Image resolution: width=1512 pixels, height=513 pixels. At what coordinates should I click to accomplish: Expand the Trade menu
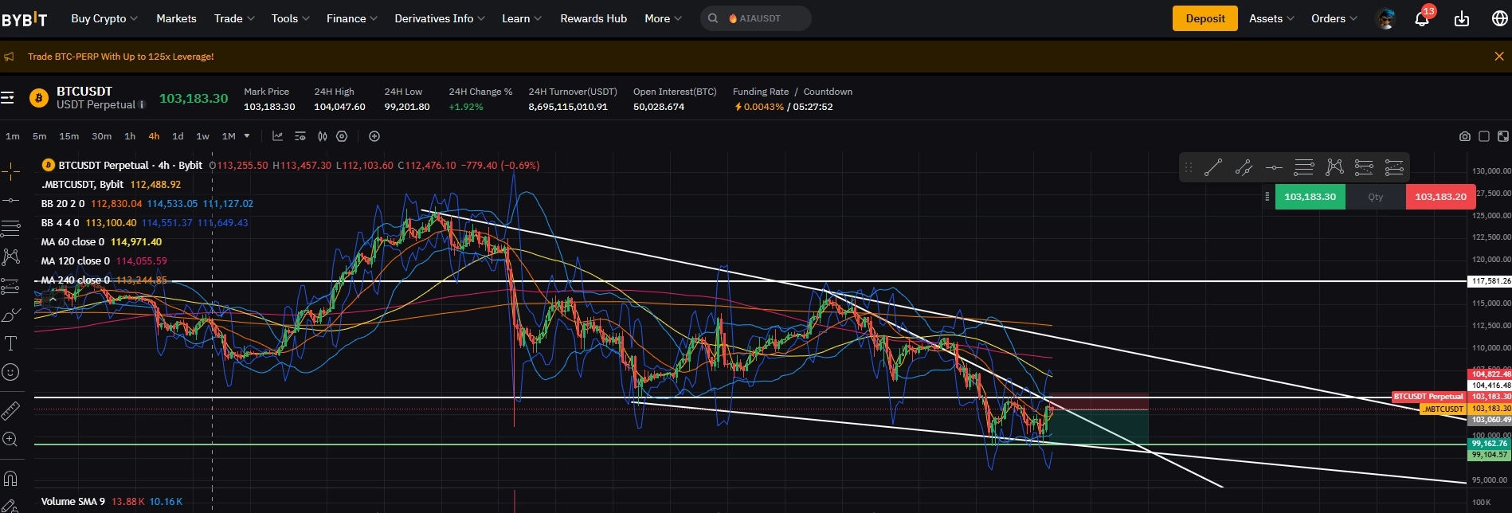[234, 18]
